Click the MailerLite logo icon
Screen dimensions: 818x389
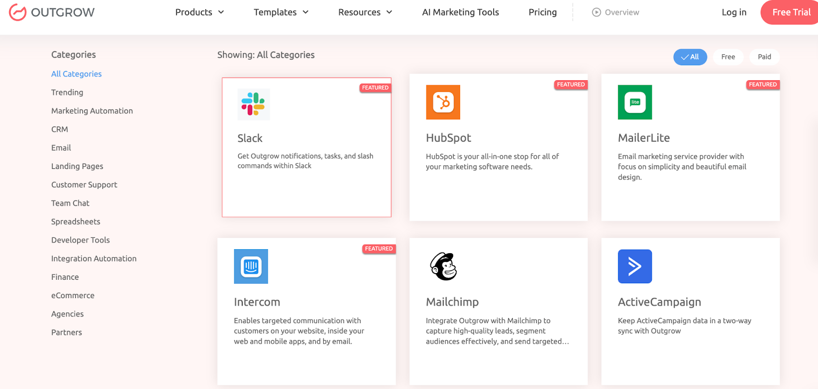pyautogui.click(x=634, y=102)
